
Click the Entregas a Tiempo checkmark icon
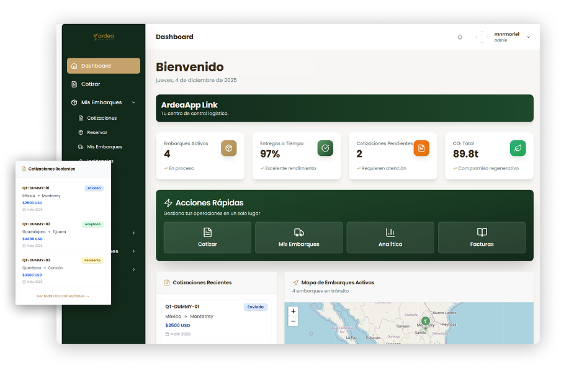tap(325, 148)
